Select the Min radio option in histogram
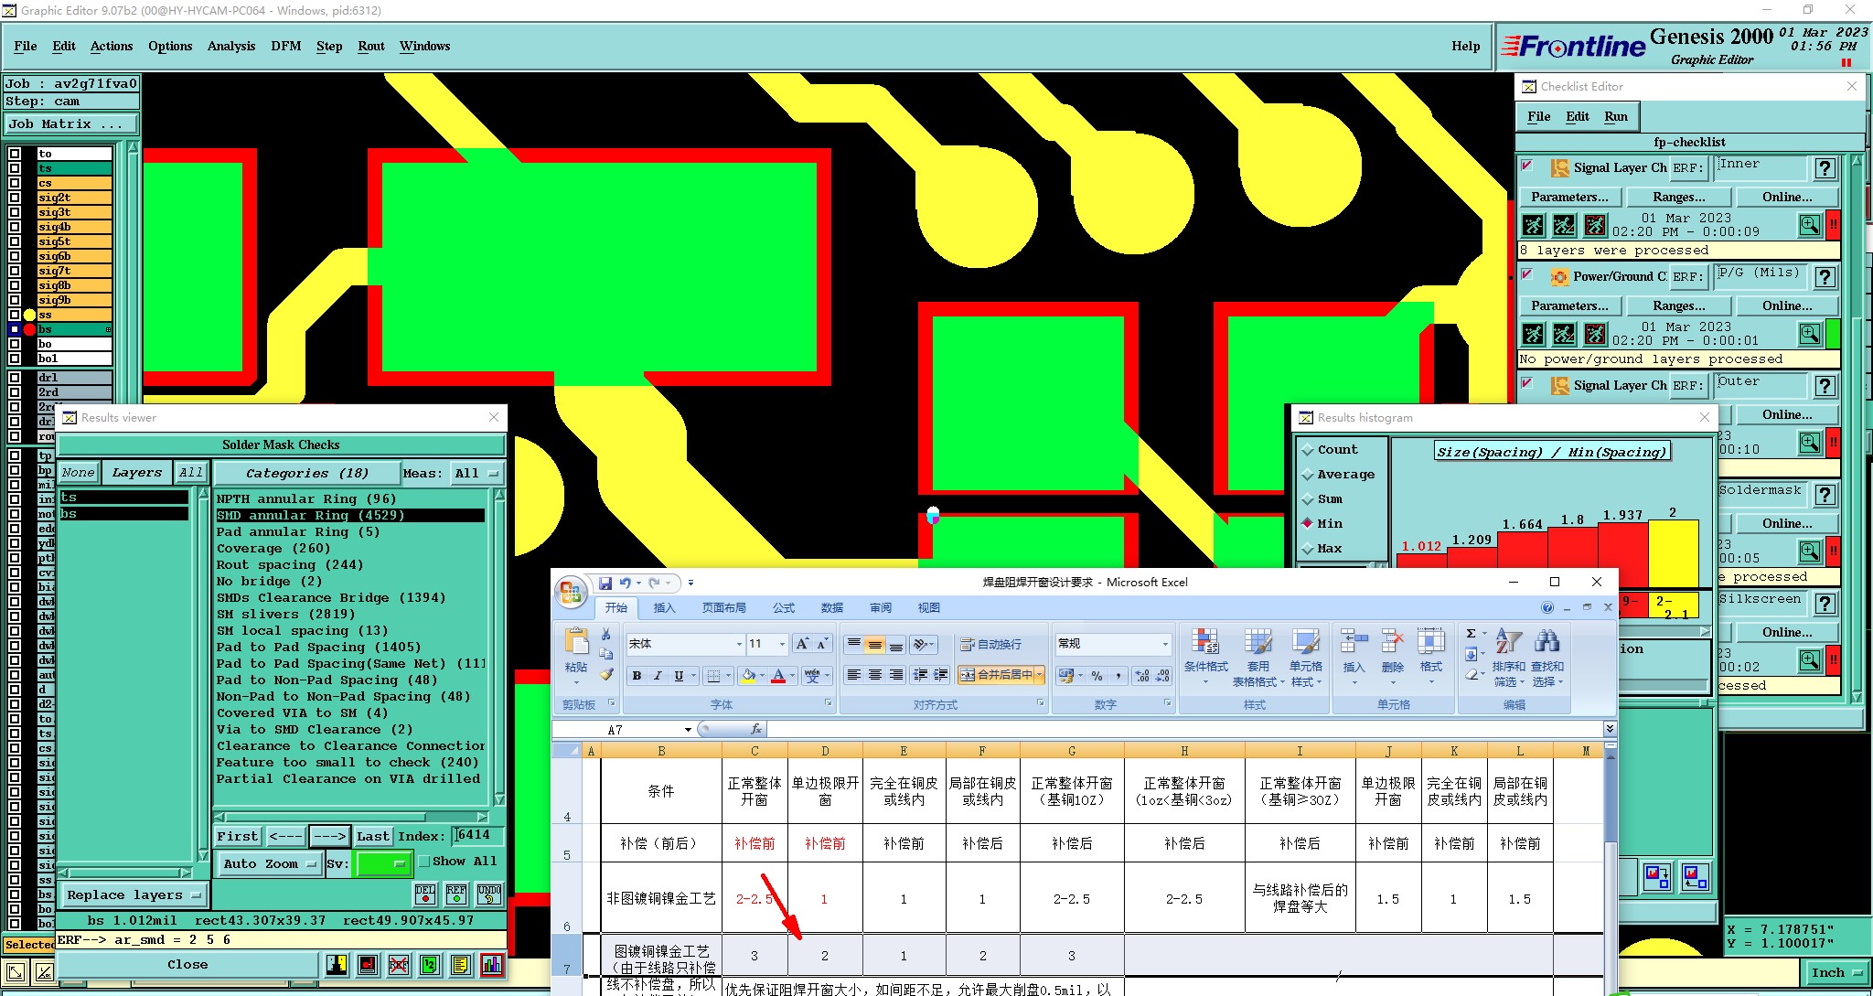Image resolution: width=1873 pixels, height=996 pixels. [1308, 523]
